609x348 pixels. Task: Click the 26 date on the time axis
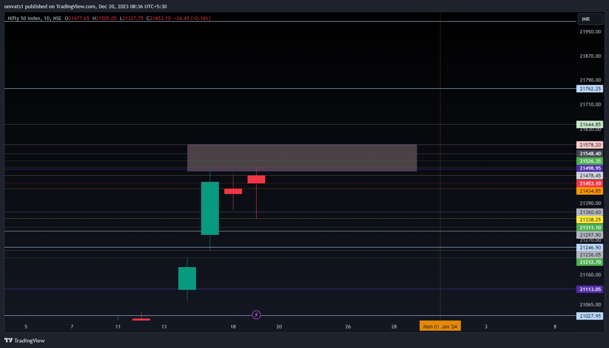coord(348,327)
